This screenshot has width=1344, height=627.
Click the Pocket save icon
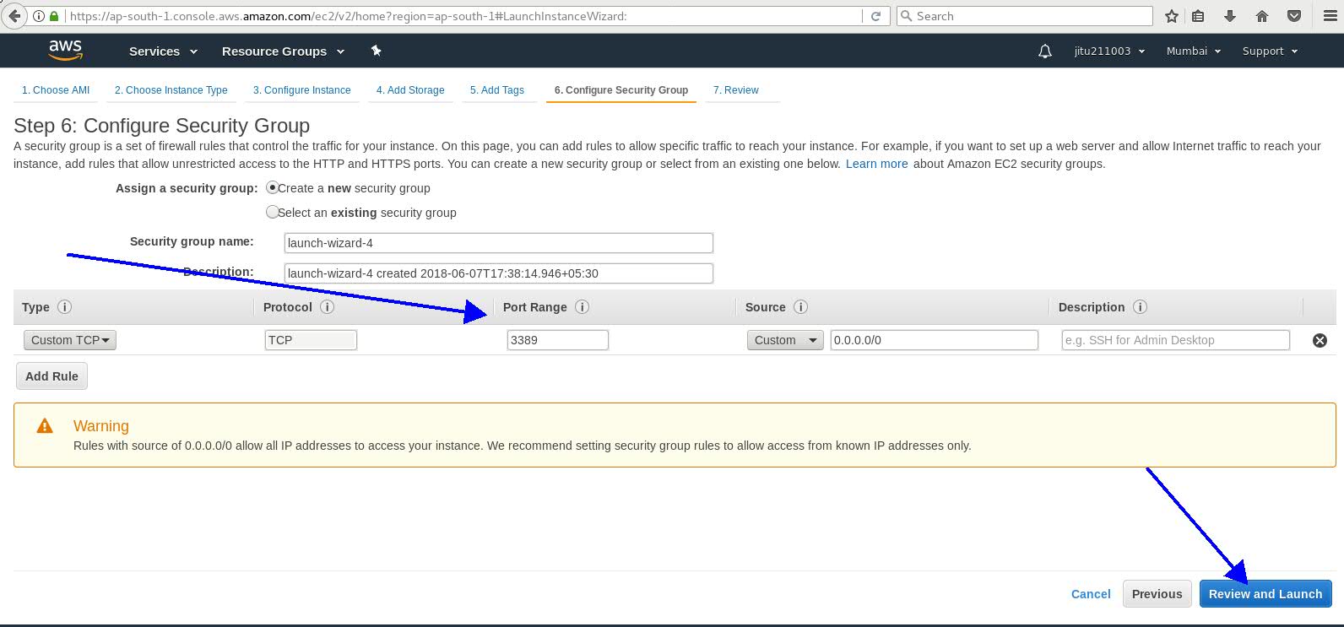1293,16
